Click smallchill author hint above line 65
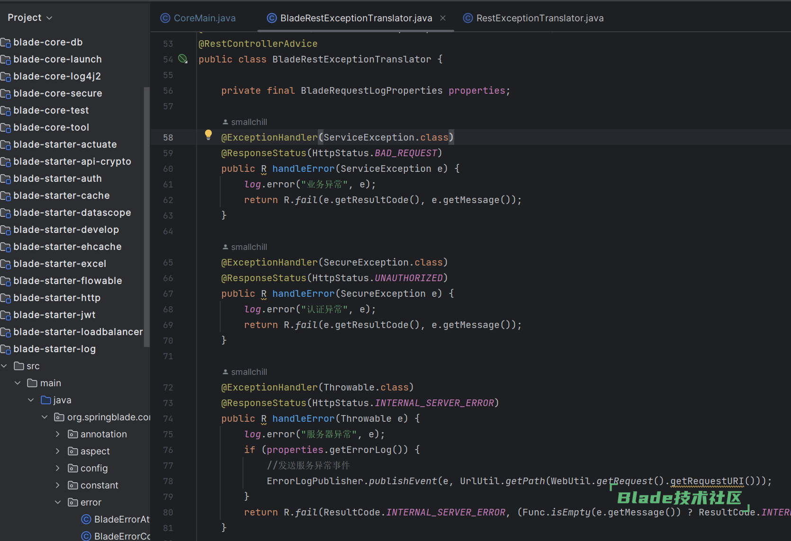 point(245,247)
